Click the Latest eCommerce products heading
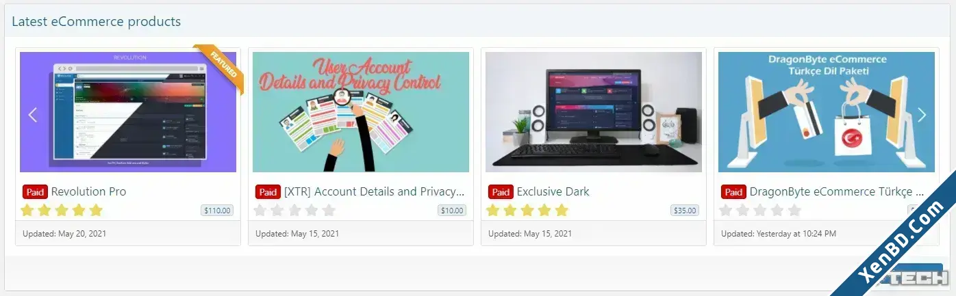Screen dimensions: 956x296 [96, 21]
